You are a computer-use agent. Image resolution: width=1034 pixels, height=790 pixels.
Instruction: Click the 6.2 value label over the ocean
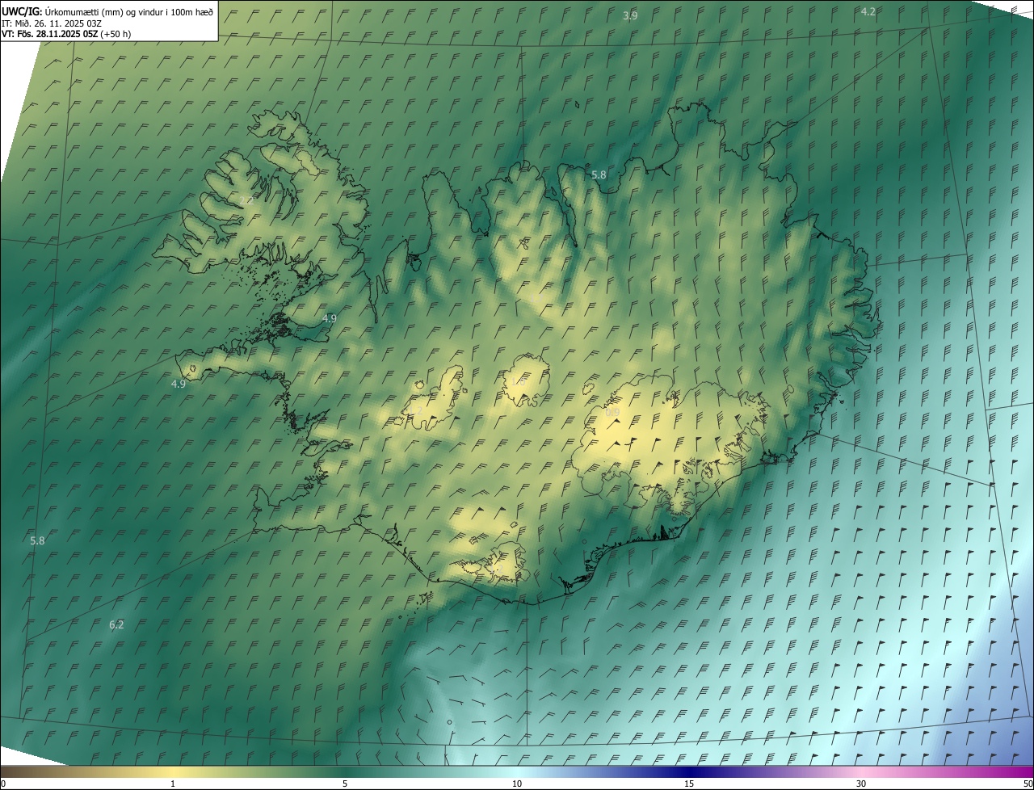pyautogui.click(x=116, y=624)
